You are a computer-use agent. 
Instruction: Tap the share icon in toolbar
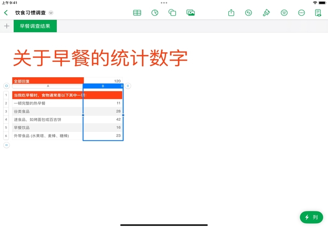(x=231, y=13)
